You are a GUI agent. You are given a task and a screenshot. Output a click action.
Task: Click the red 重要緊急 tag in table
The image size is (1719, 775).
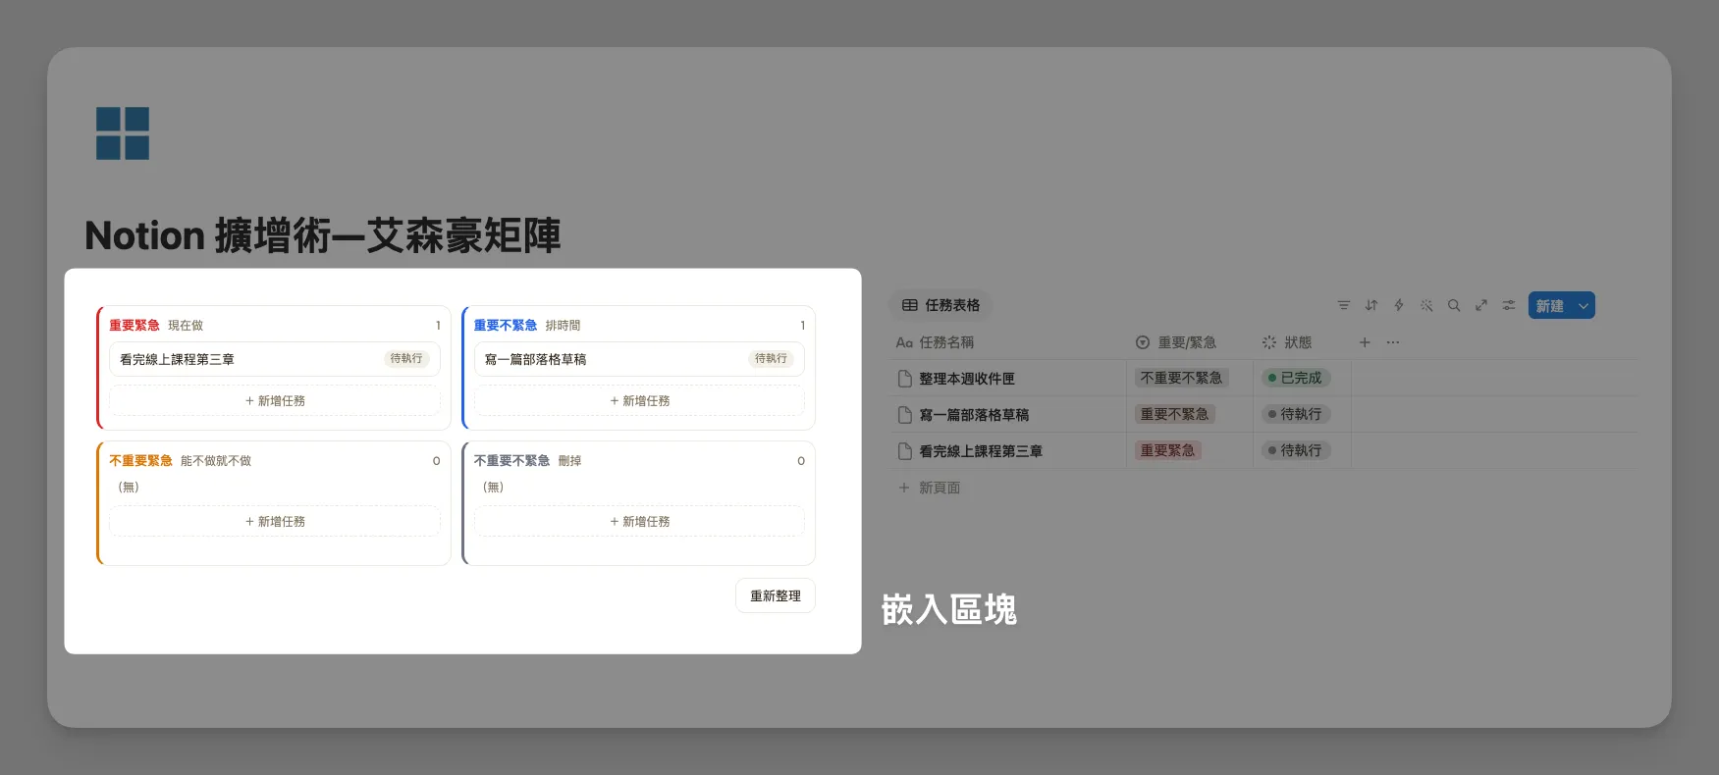[1167, 450]
